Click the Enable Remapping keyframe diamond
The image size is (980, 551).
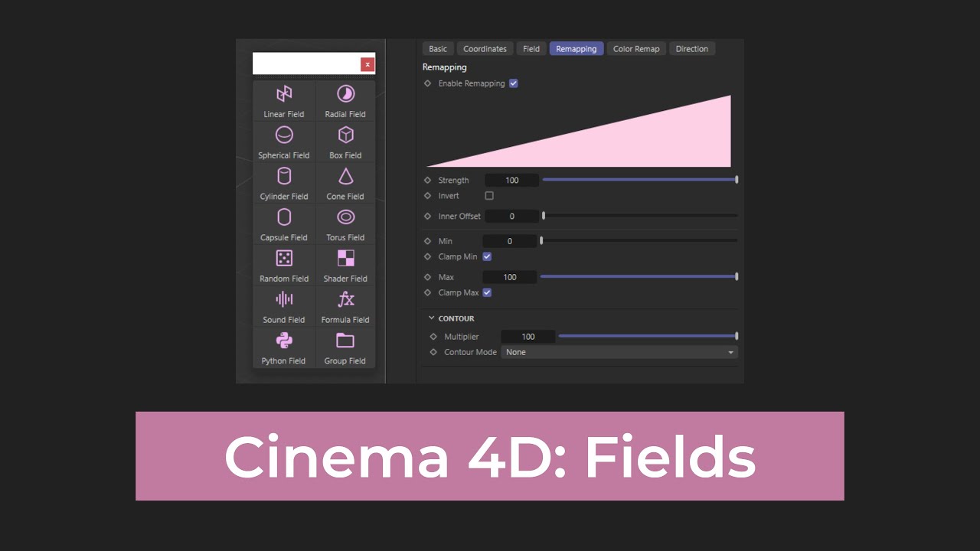(428, 83)
